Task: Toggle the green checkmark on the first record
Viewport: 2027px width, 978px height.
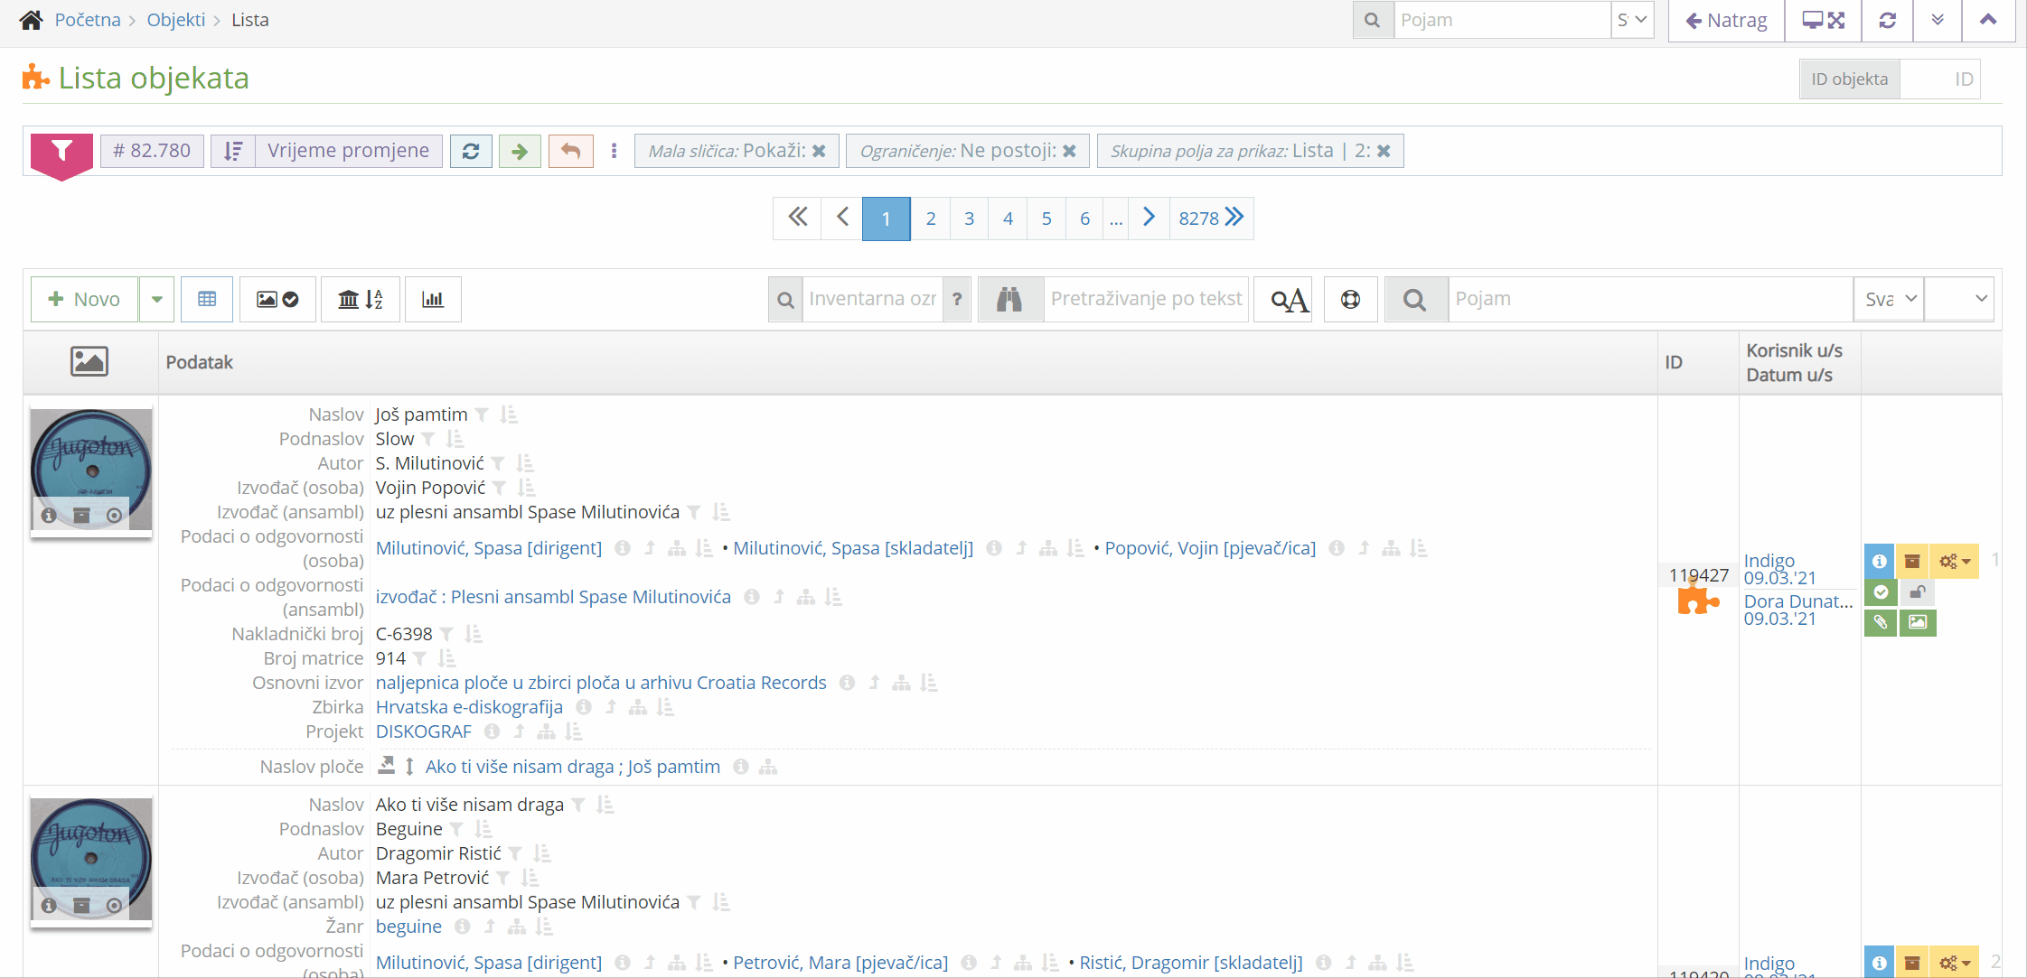Action: point(1881,592)
